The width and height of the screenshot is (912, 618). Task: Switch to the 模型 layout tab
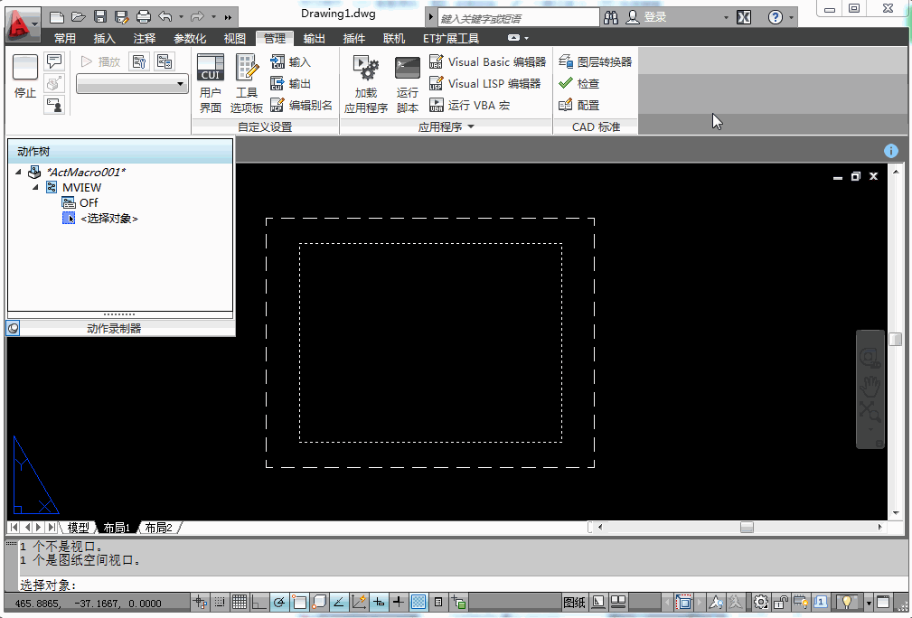click(x=78, y=528)
